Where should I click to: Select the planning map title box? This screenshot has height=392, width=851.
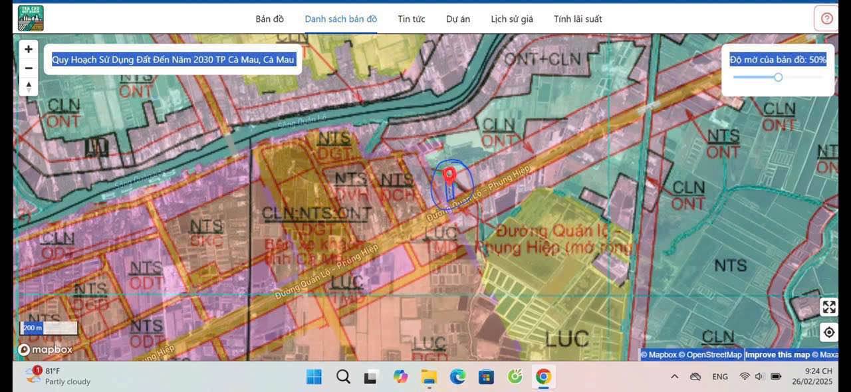[173, 60]
